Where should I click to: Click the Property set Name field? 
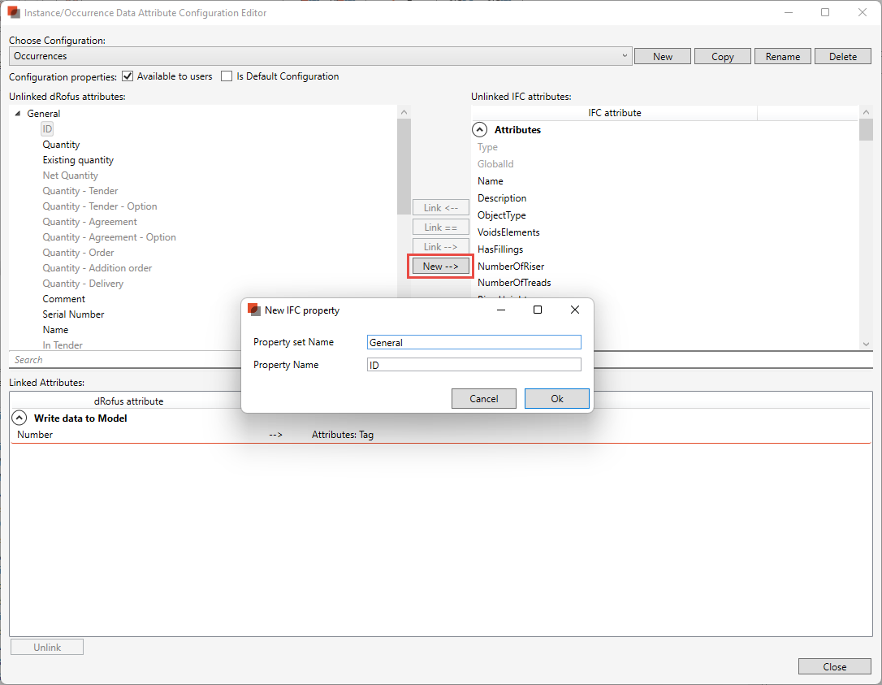point(473,342)
